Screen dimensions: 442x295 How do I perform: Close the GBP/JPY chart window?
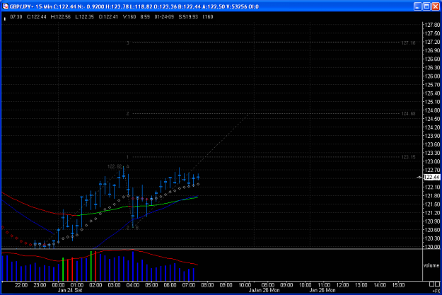coord(436,6)
